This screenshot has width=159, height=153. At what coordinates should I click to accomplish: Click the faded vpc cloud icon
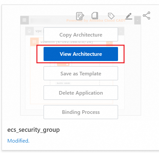29,31
